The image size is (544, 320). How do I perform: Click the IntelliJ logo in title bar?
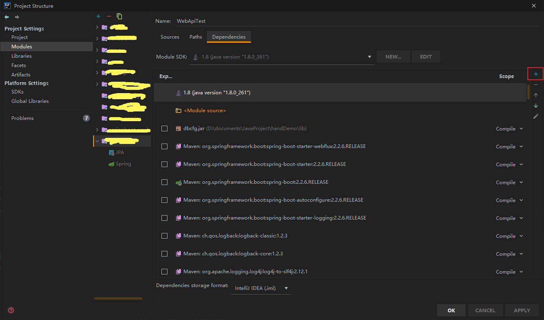[8, 6]
